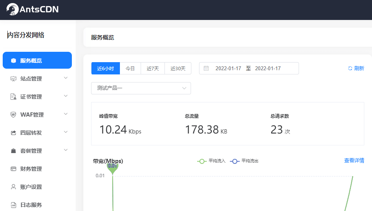Screen dimensions: 372x211
Task: Open the 测试产品一 product dropdown
Action: (x=141, y=88)
